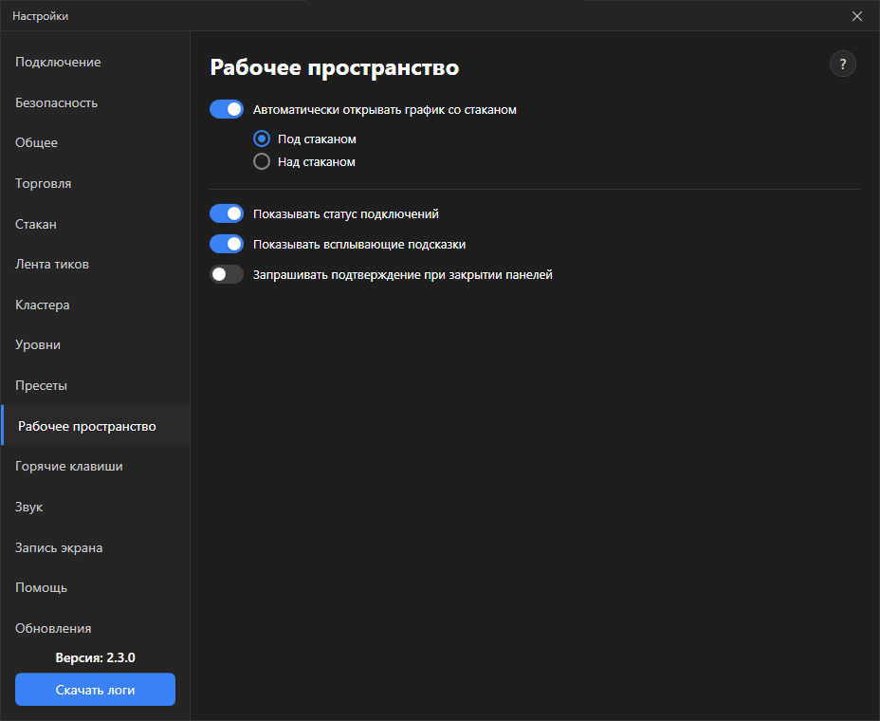
Task: Select the "Под стаканом" radio option
Action: [262, 139]
